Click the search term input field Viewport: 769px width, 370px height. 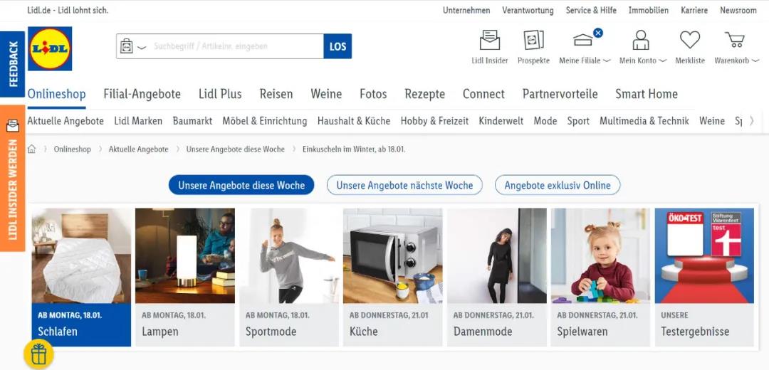click(x=236, y=46)
